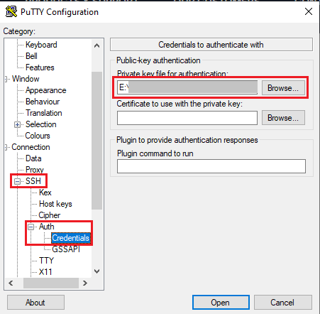Select the Proxy category
Image resolution: width=320 pixels, height=314 pixels.
(35, 170)
